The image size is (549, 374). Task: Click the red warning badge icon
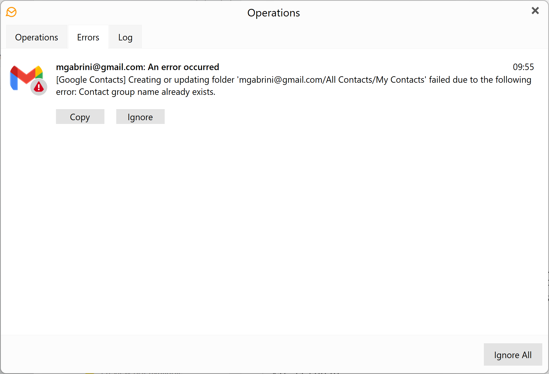(39, 87)
